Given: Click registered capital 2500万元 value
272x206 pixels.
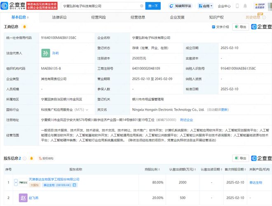Looking at the screenshot, I should 139,58.
